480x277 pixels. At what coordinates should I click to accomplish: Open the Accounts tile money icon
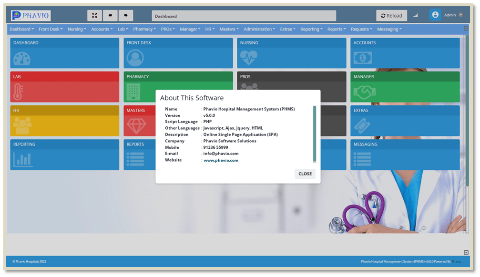(x=363, y=58)
